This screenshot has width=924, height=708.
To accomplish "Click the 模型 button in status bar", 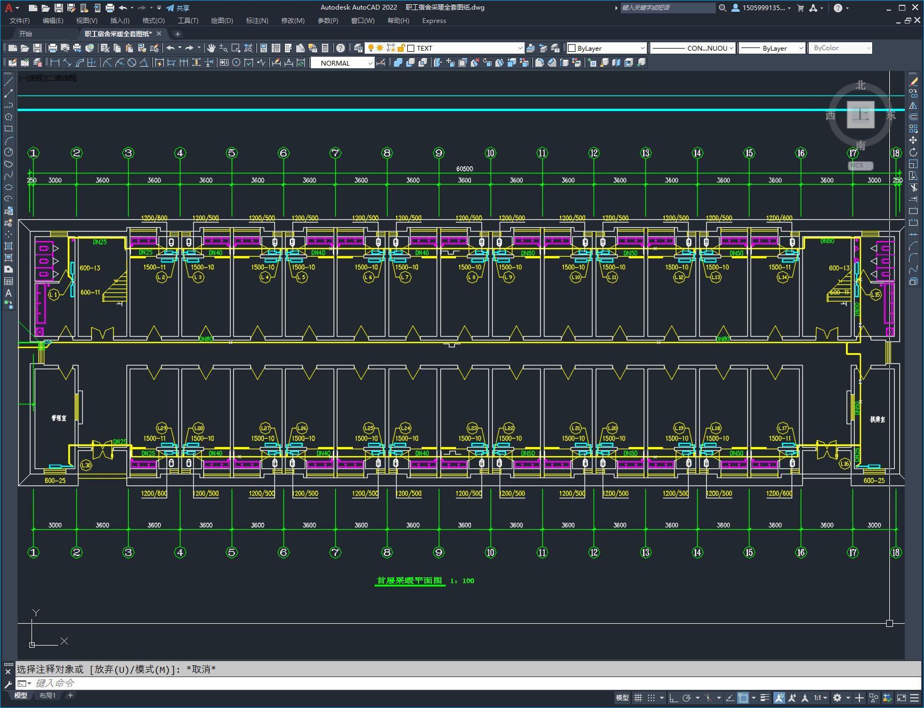I will point(622,697).
